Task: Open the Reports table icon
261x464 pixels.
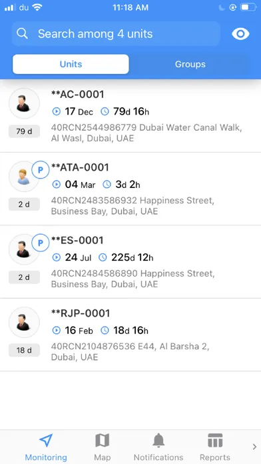Action: click(x=215, y=441)
